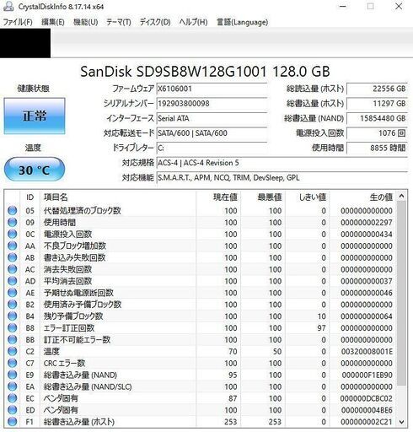Click status icon for ID AA row
413x432 pixels.
click(x=12, y=246)
